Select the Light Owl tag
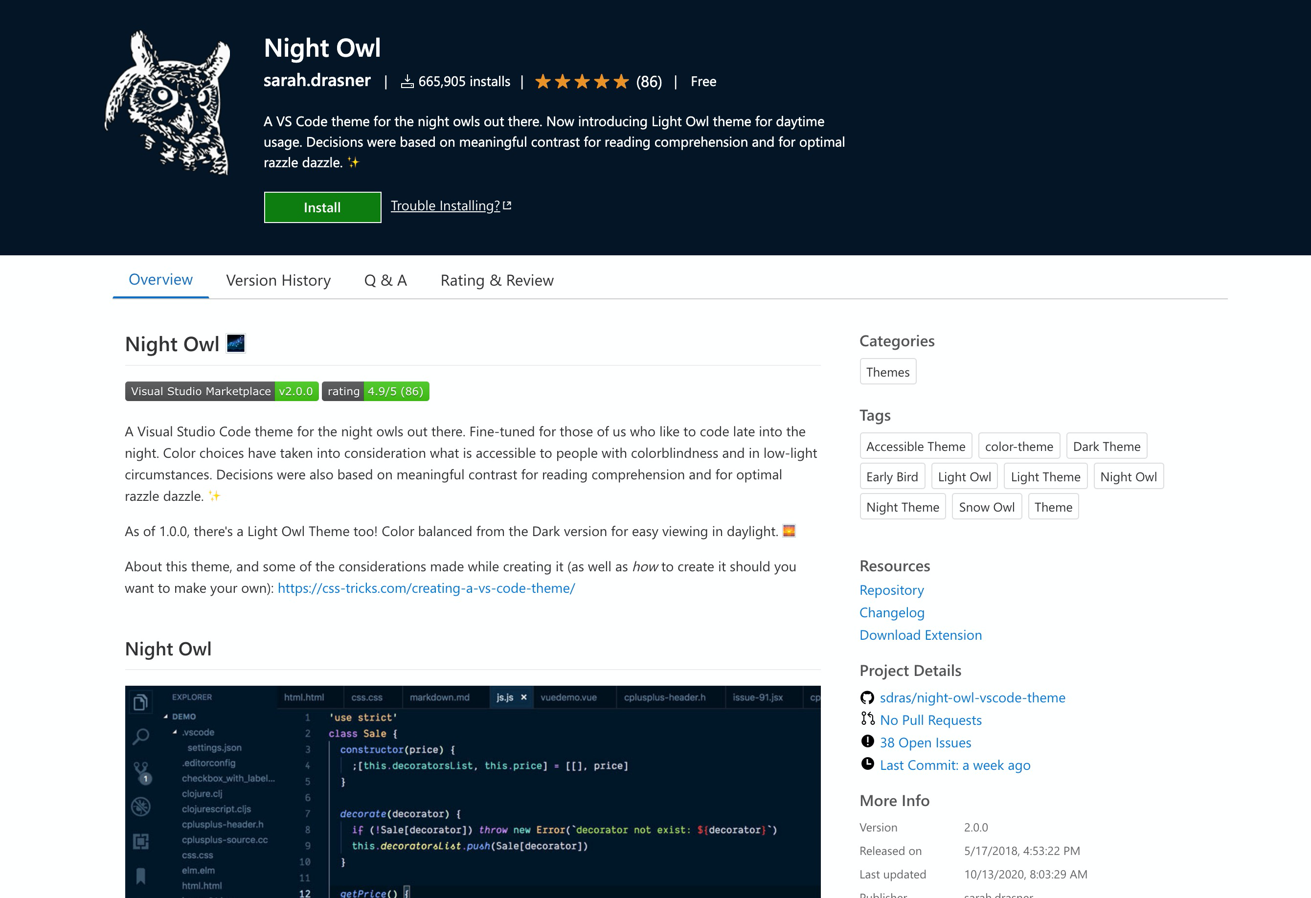 [x=964, y=477]
